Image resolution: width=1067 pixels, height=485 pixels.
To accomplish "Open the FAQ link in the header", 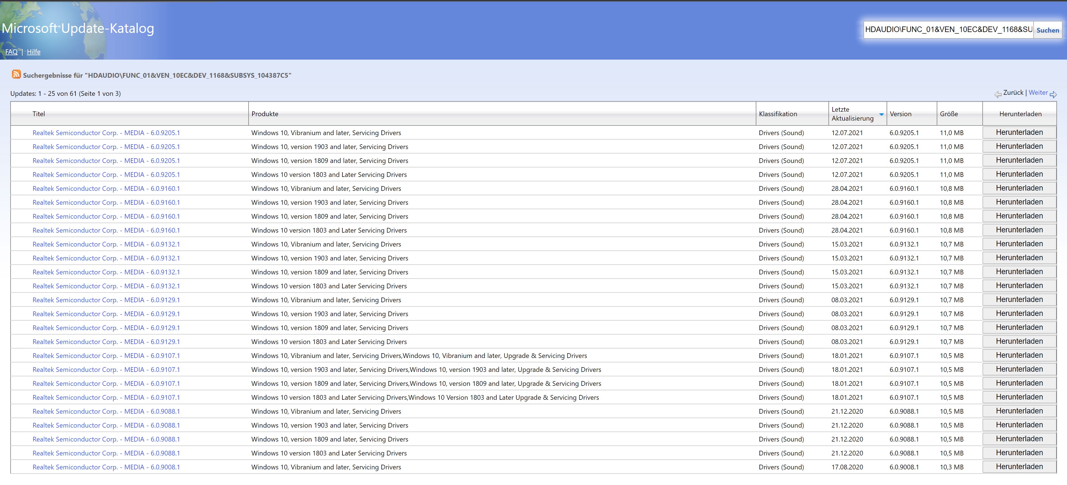I will coord(11,52).
